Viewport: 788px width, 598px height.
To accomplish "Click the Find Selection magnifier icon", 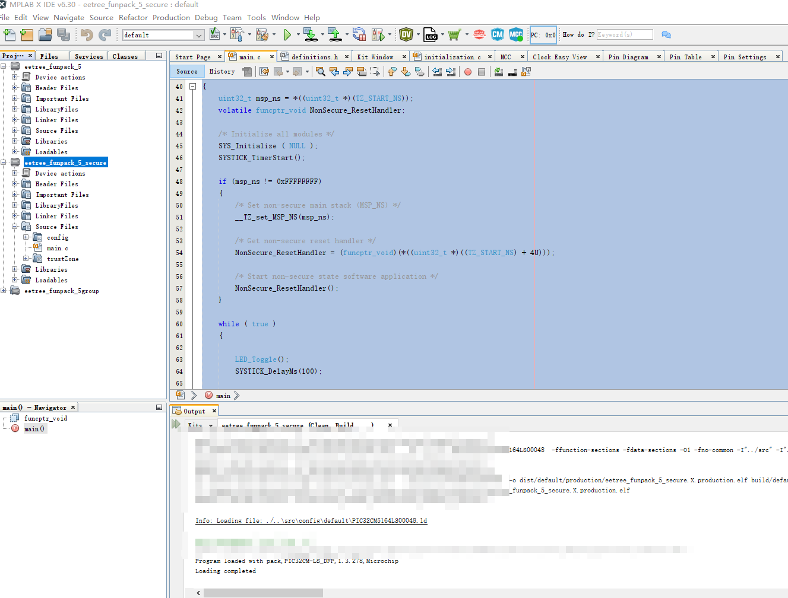I will point(321,72).
